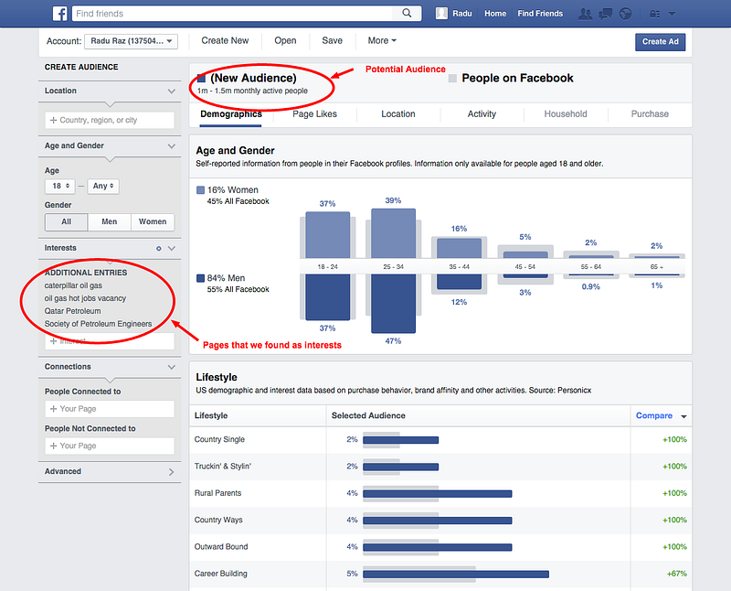Collapse the Connections section chevron

172,368
